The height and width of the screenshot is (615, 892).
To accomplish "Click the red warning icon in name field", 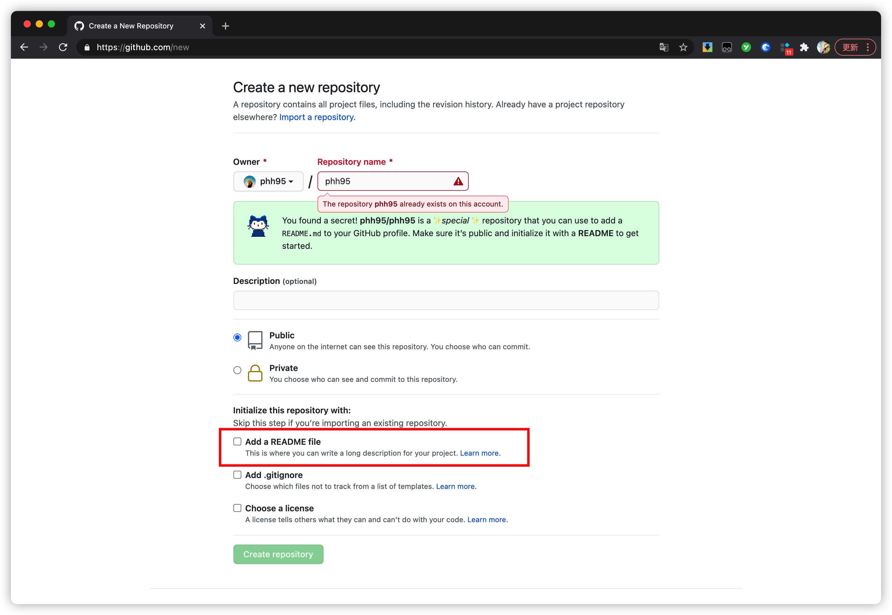I will click(x=458, y=181).
